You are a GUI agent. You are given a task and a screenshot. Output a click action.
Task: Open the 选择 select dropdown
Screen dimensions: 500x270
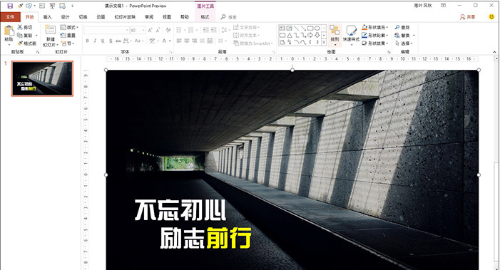pyautogui.click(x=404, y=43)
